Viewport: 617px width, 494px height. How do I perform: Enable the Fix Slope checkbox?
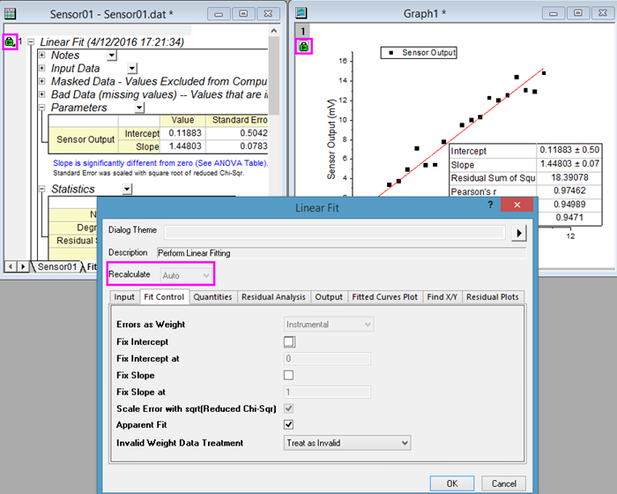[288, 375]
